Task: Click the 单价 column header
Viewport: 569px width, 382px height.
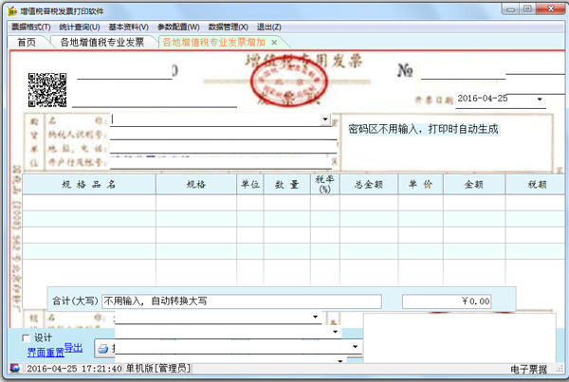Action: click(420, 184)
